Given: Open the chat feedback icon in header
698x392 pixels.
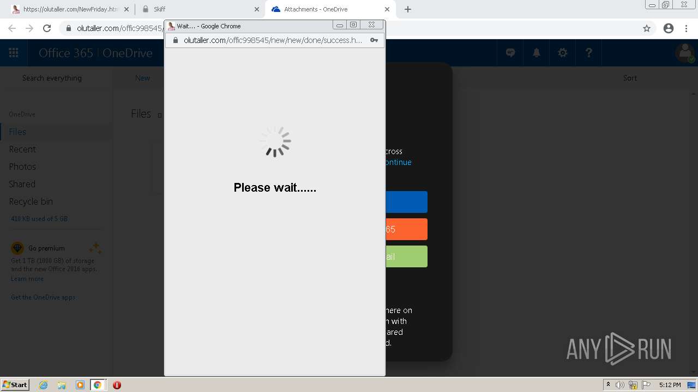Looking at the screenshot, I should point(510,53).
